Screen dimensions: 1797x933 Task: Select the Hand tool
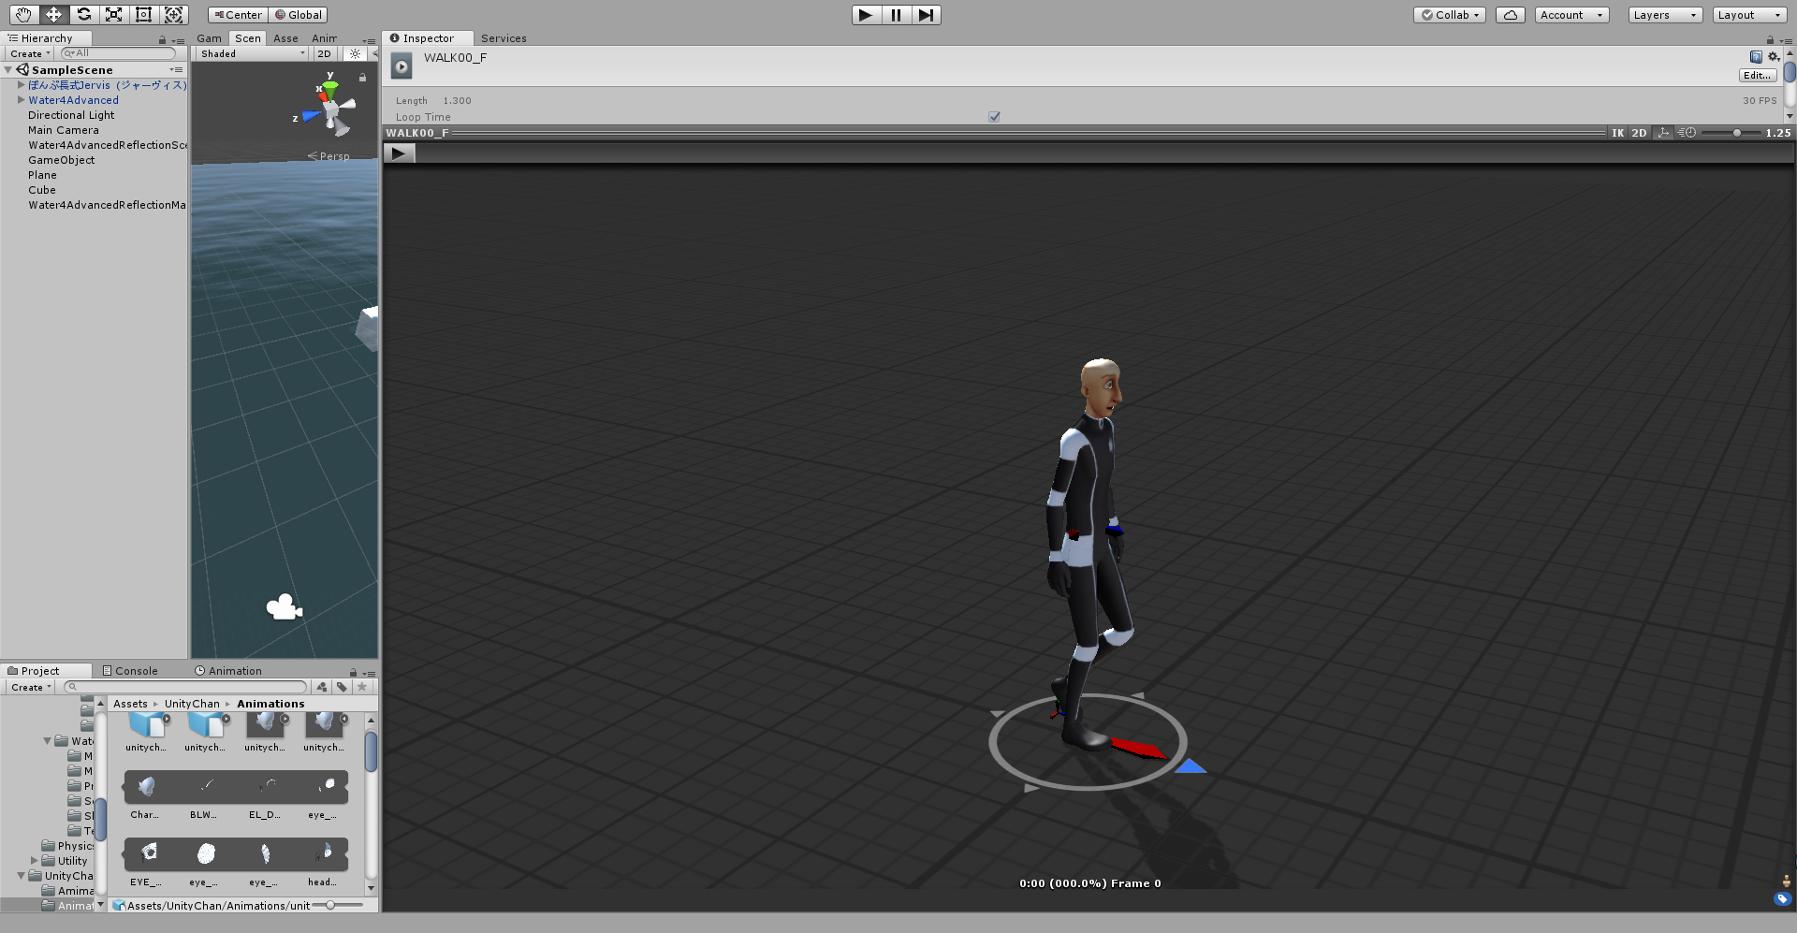click(23, 14)
